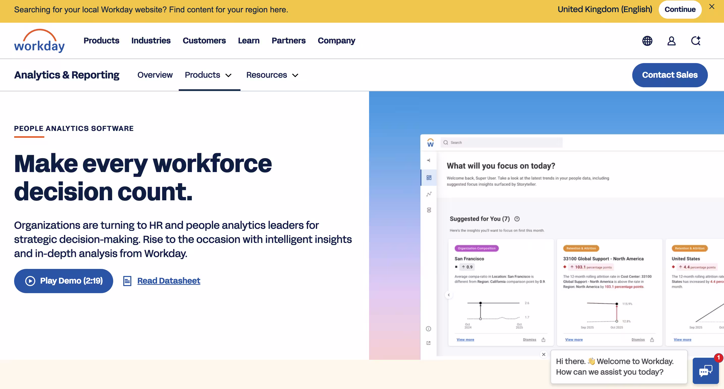Open the user account profile icon
This screenshot has height=389, width=724.
672,41
